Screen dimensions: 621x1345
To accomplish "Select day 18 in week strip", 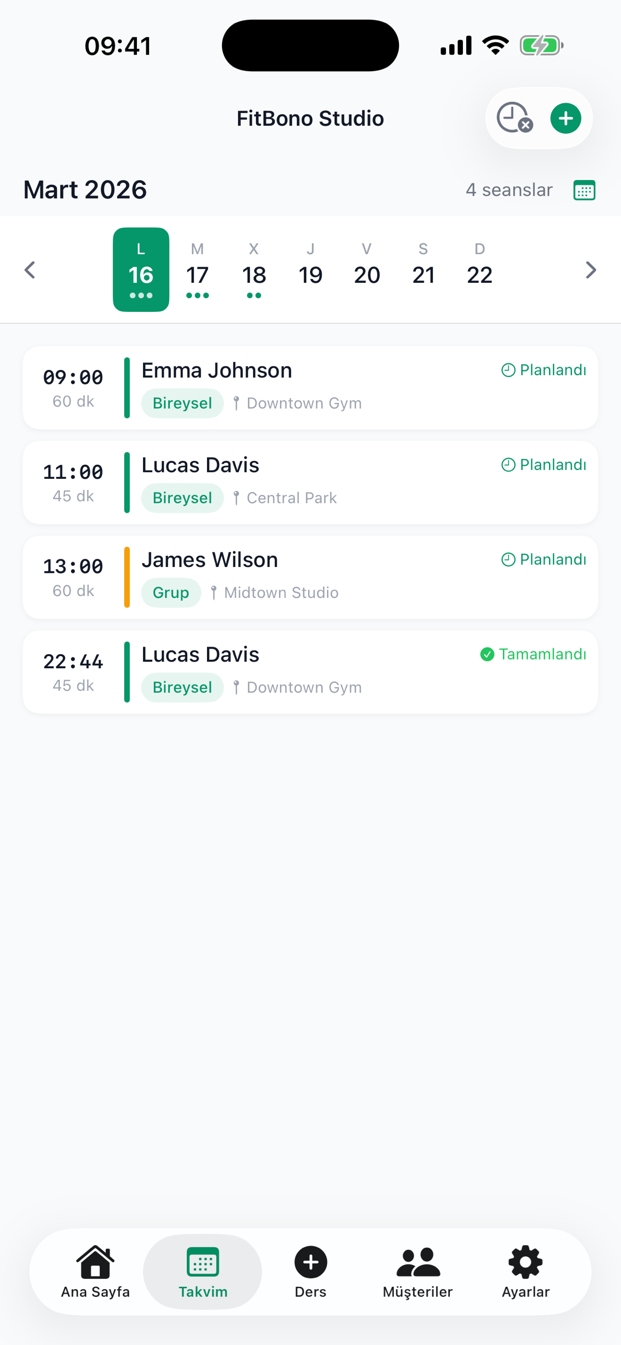I will click(x=254, y=271).
